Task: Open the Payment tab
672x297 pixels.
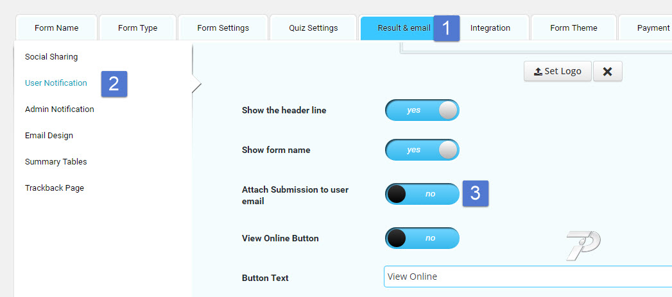Action: point(651,28)
